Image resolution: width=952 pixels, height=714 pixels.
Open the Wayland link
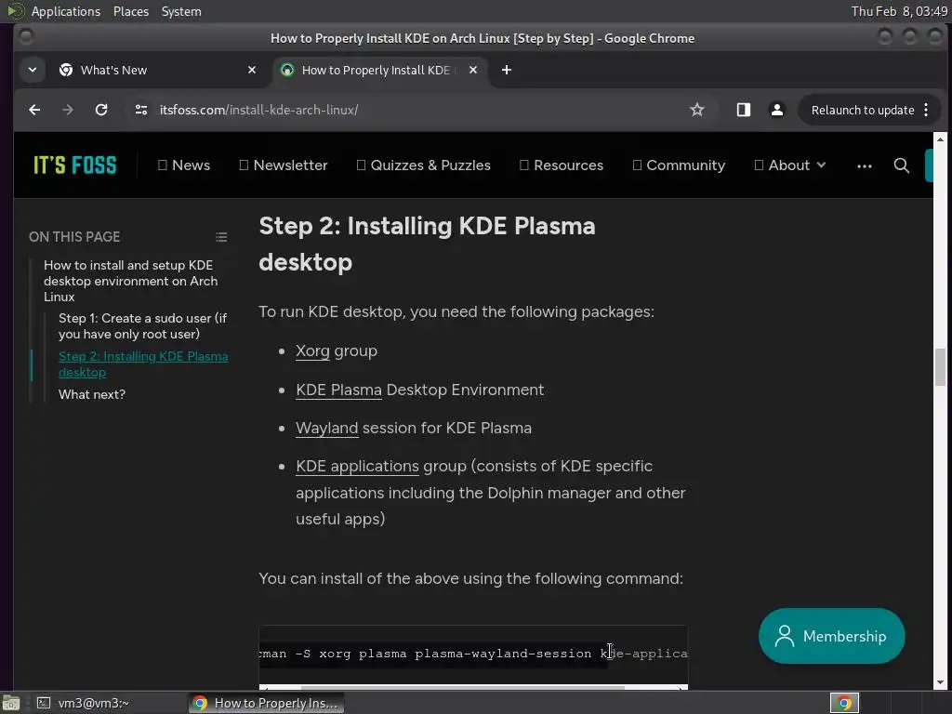click(326, 428)
